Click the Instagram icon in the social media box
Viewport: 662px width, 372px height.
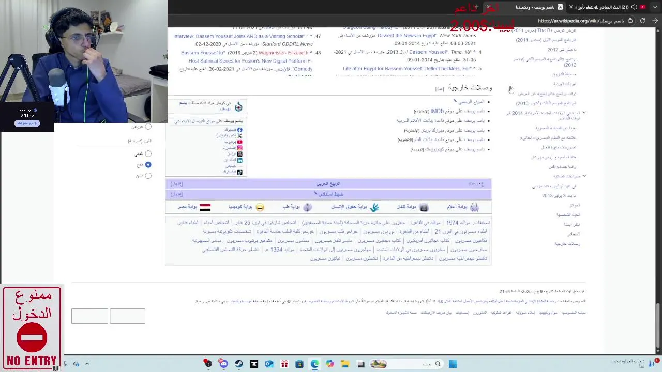point(239,148)
